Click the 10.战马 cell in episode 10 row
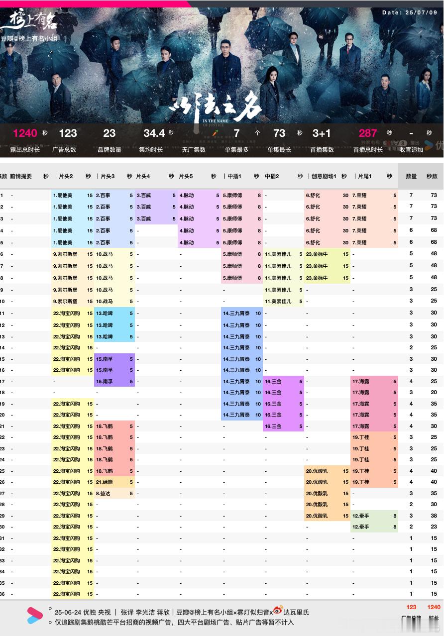Screen dimensions: 444x636 [x=114, y=302]
